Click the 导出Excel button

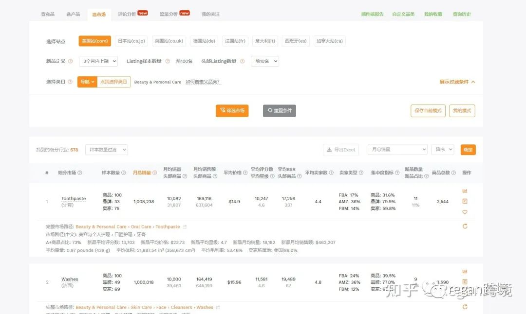point(341,150)
